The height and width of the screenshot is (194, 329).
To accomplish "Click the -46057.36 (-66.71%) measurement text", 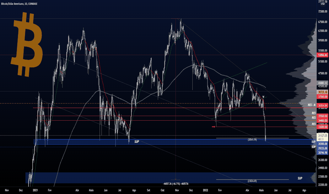I will (x=176, y=184).
